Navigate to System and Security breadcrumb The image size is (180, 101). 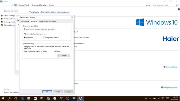[x=39, y=5]
